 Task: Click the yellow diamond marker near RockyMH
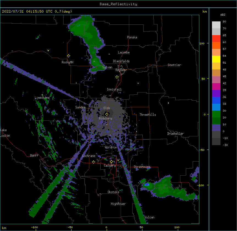[69, 56]
